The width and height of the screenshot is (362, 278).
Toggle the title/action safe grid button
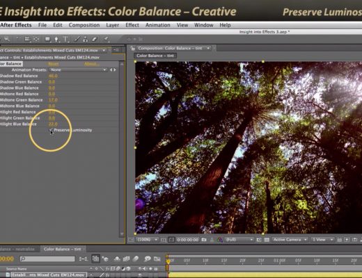click(164, 240)
